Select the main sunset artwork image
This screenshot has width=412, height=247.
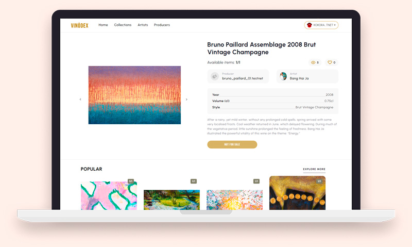(x=134, y=95)
